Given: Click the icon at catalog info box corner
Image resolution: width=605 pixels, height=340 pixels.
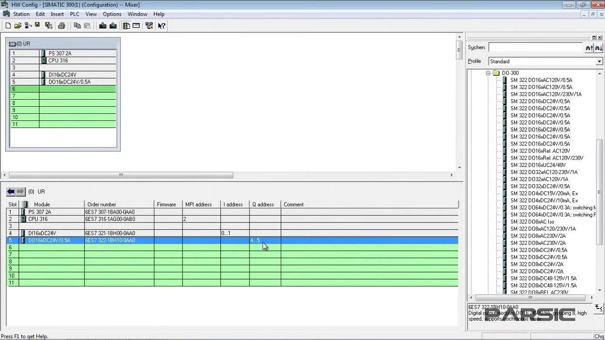Looking at the screenshot, I should (599, 308).
